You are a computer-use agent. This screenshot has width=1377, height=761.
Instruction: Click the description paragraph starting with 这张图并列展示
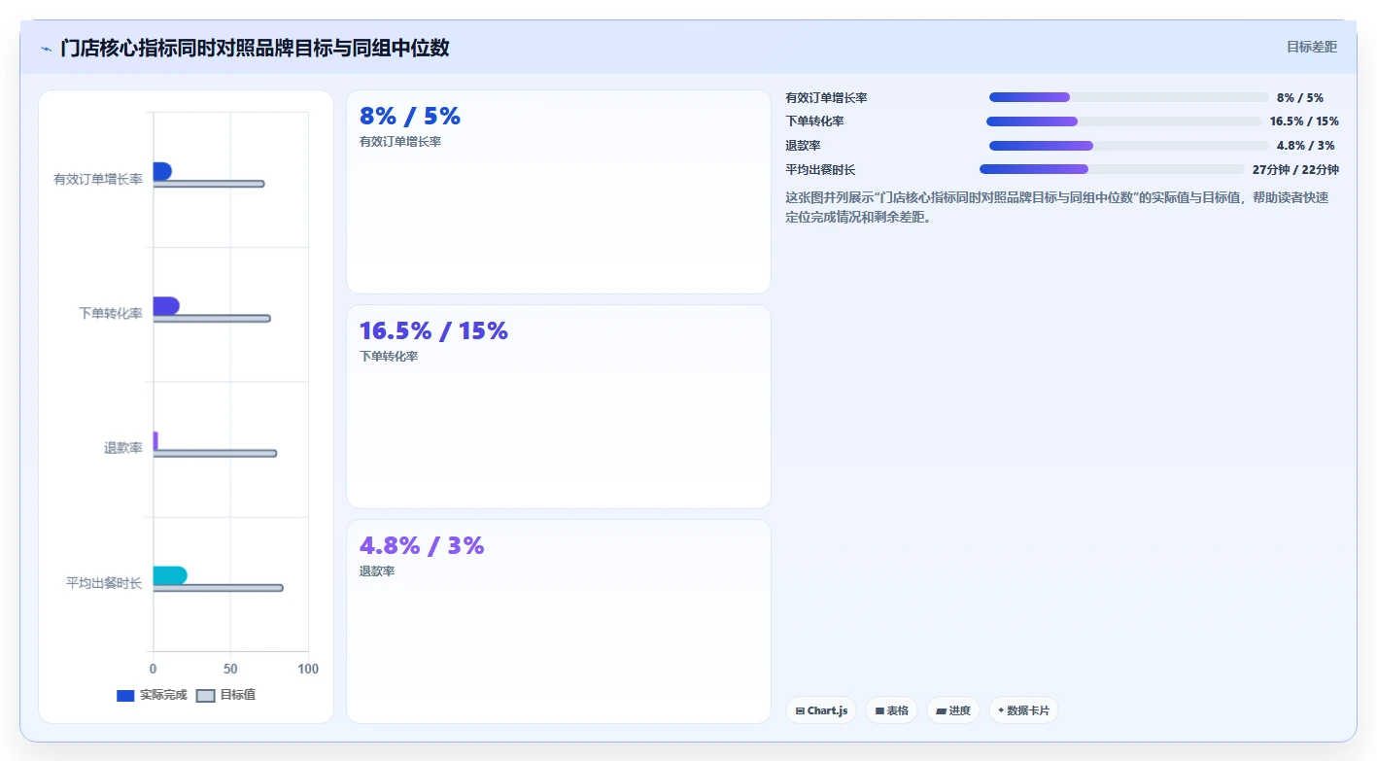click(x=1057, y=207)
